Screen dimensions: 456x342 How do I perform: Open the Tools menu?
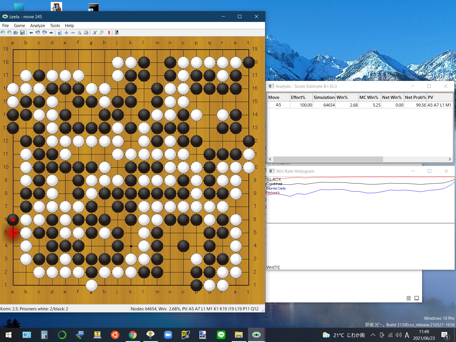(x=55, y=26)
